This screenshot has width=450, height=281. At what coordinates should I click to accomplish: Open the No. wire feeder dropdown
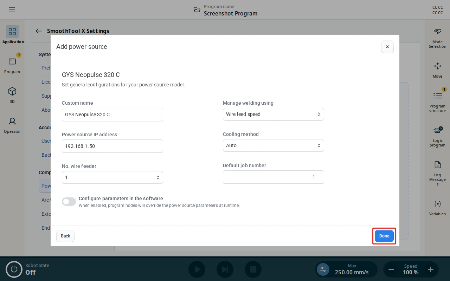112,177
